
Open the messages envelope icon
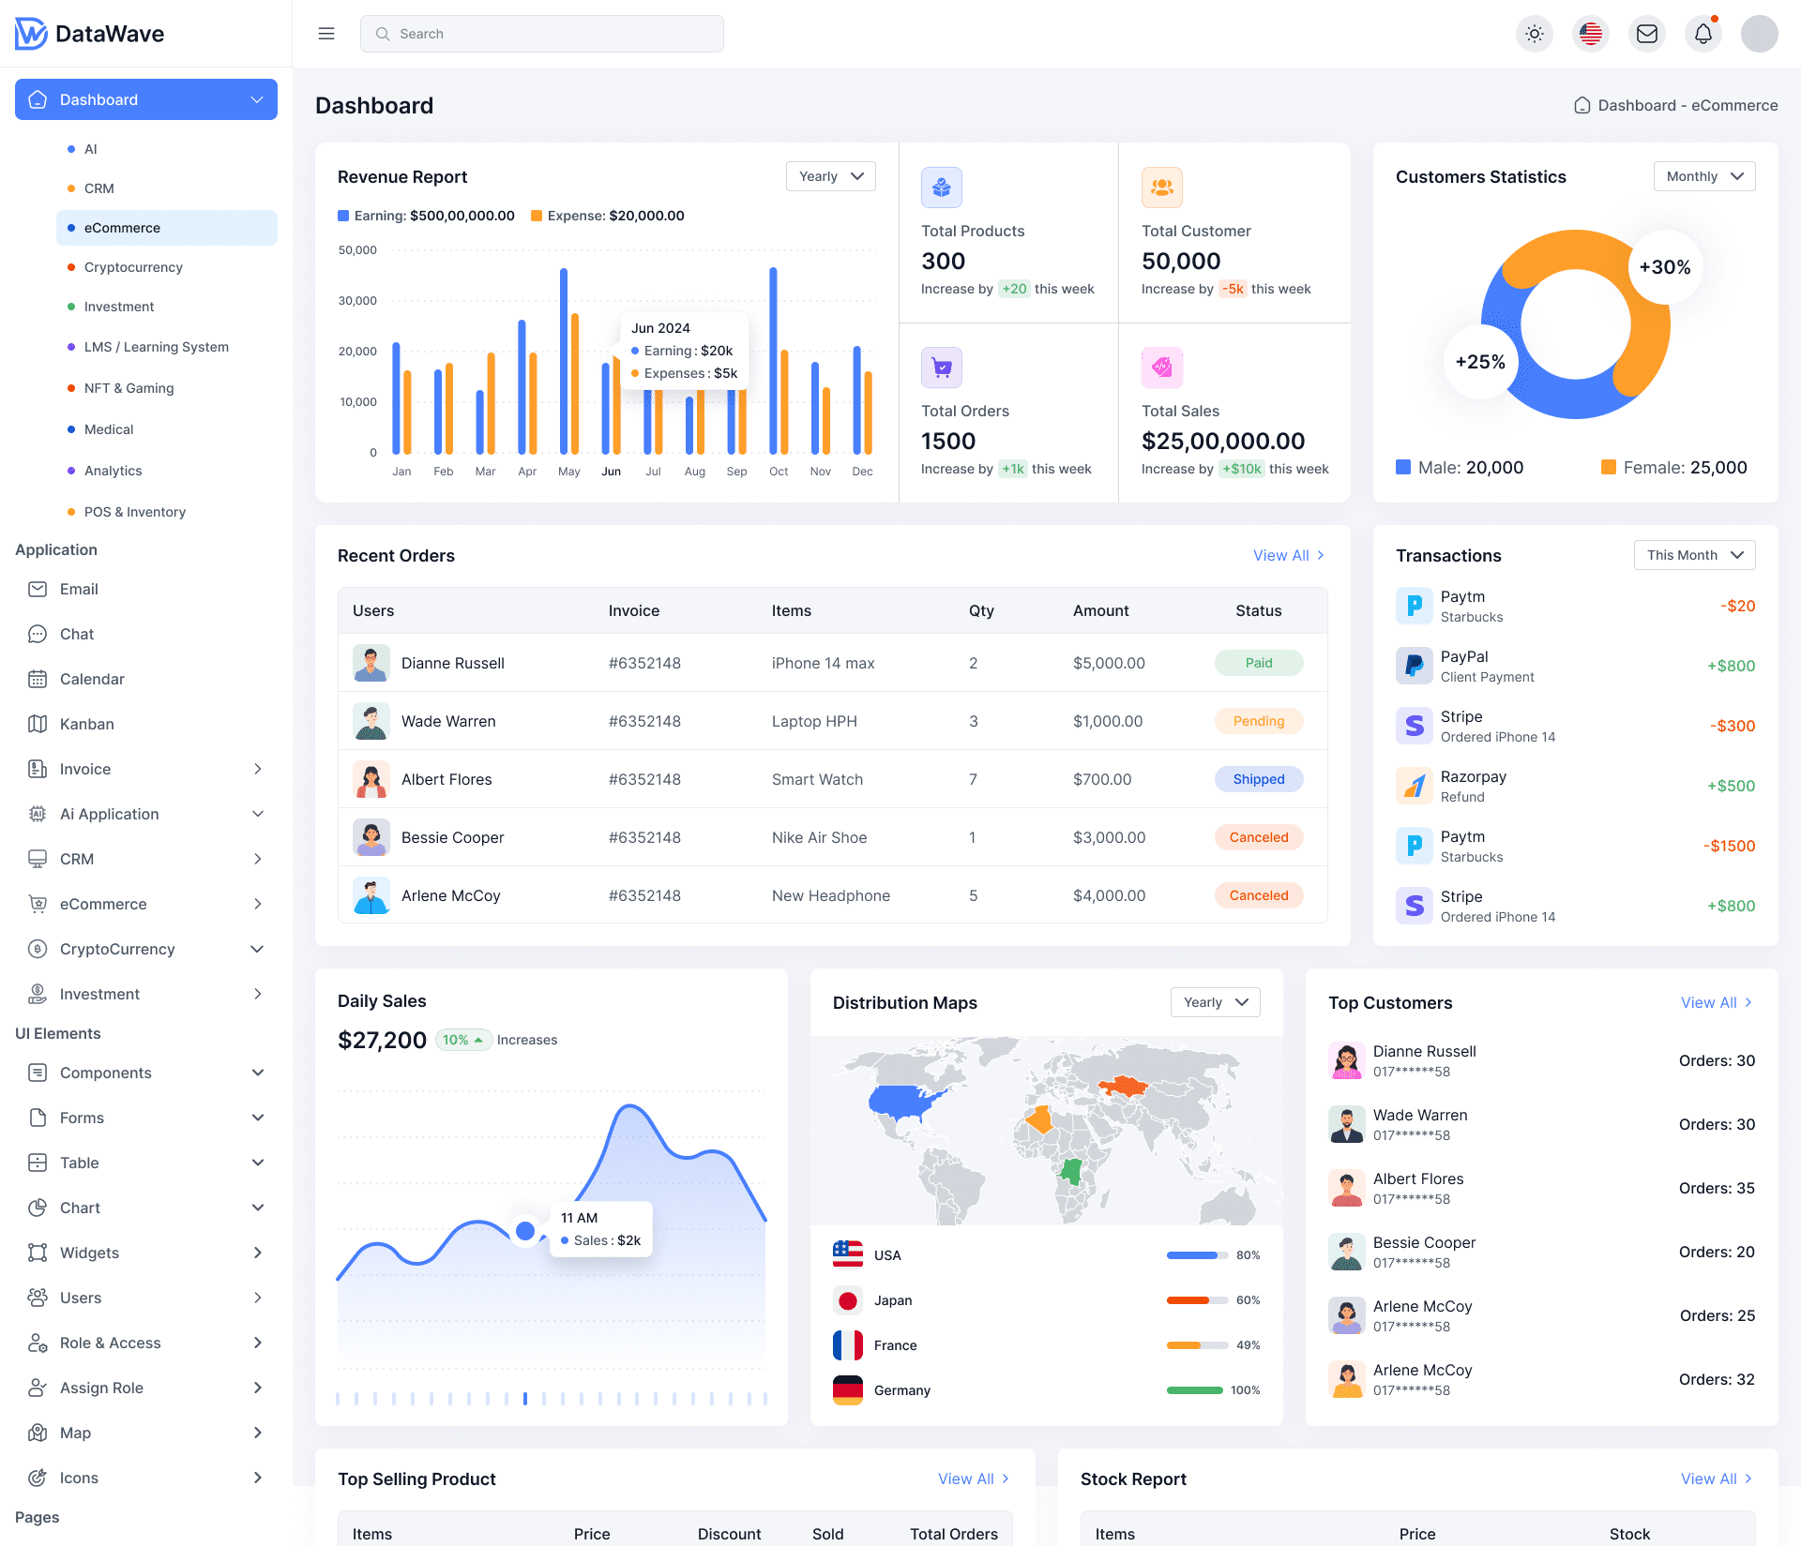tap(1647, 33)
